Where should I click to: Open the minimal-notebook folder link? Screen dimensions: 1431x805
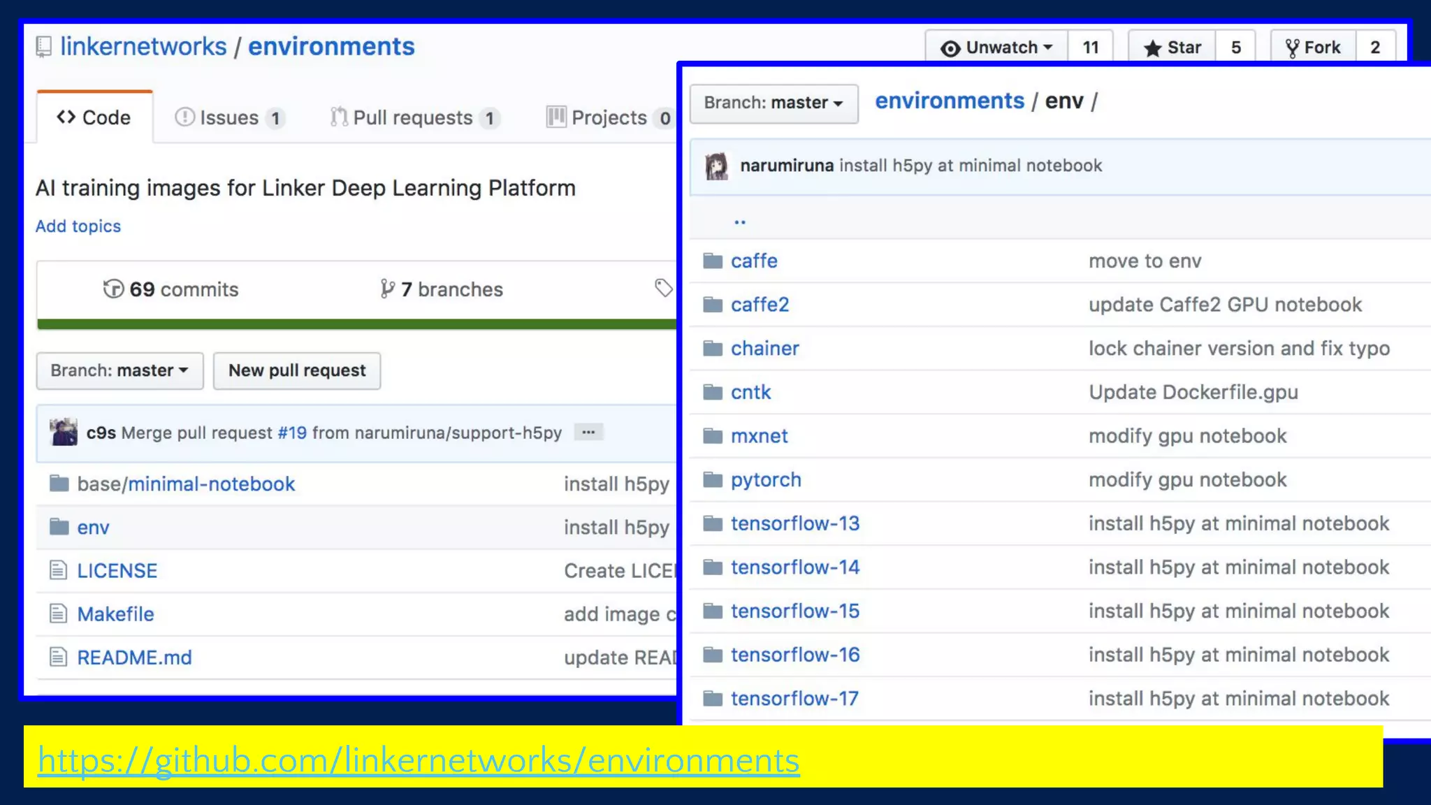coord(211,484)
